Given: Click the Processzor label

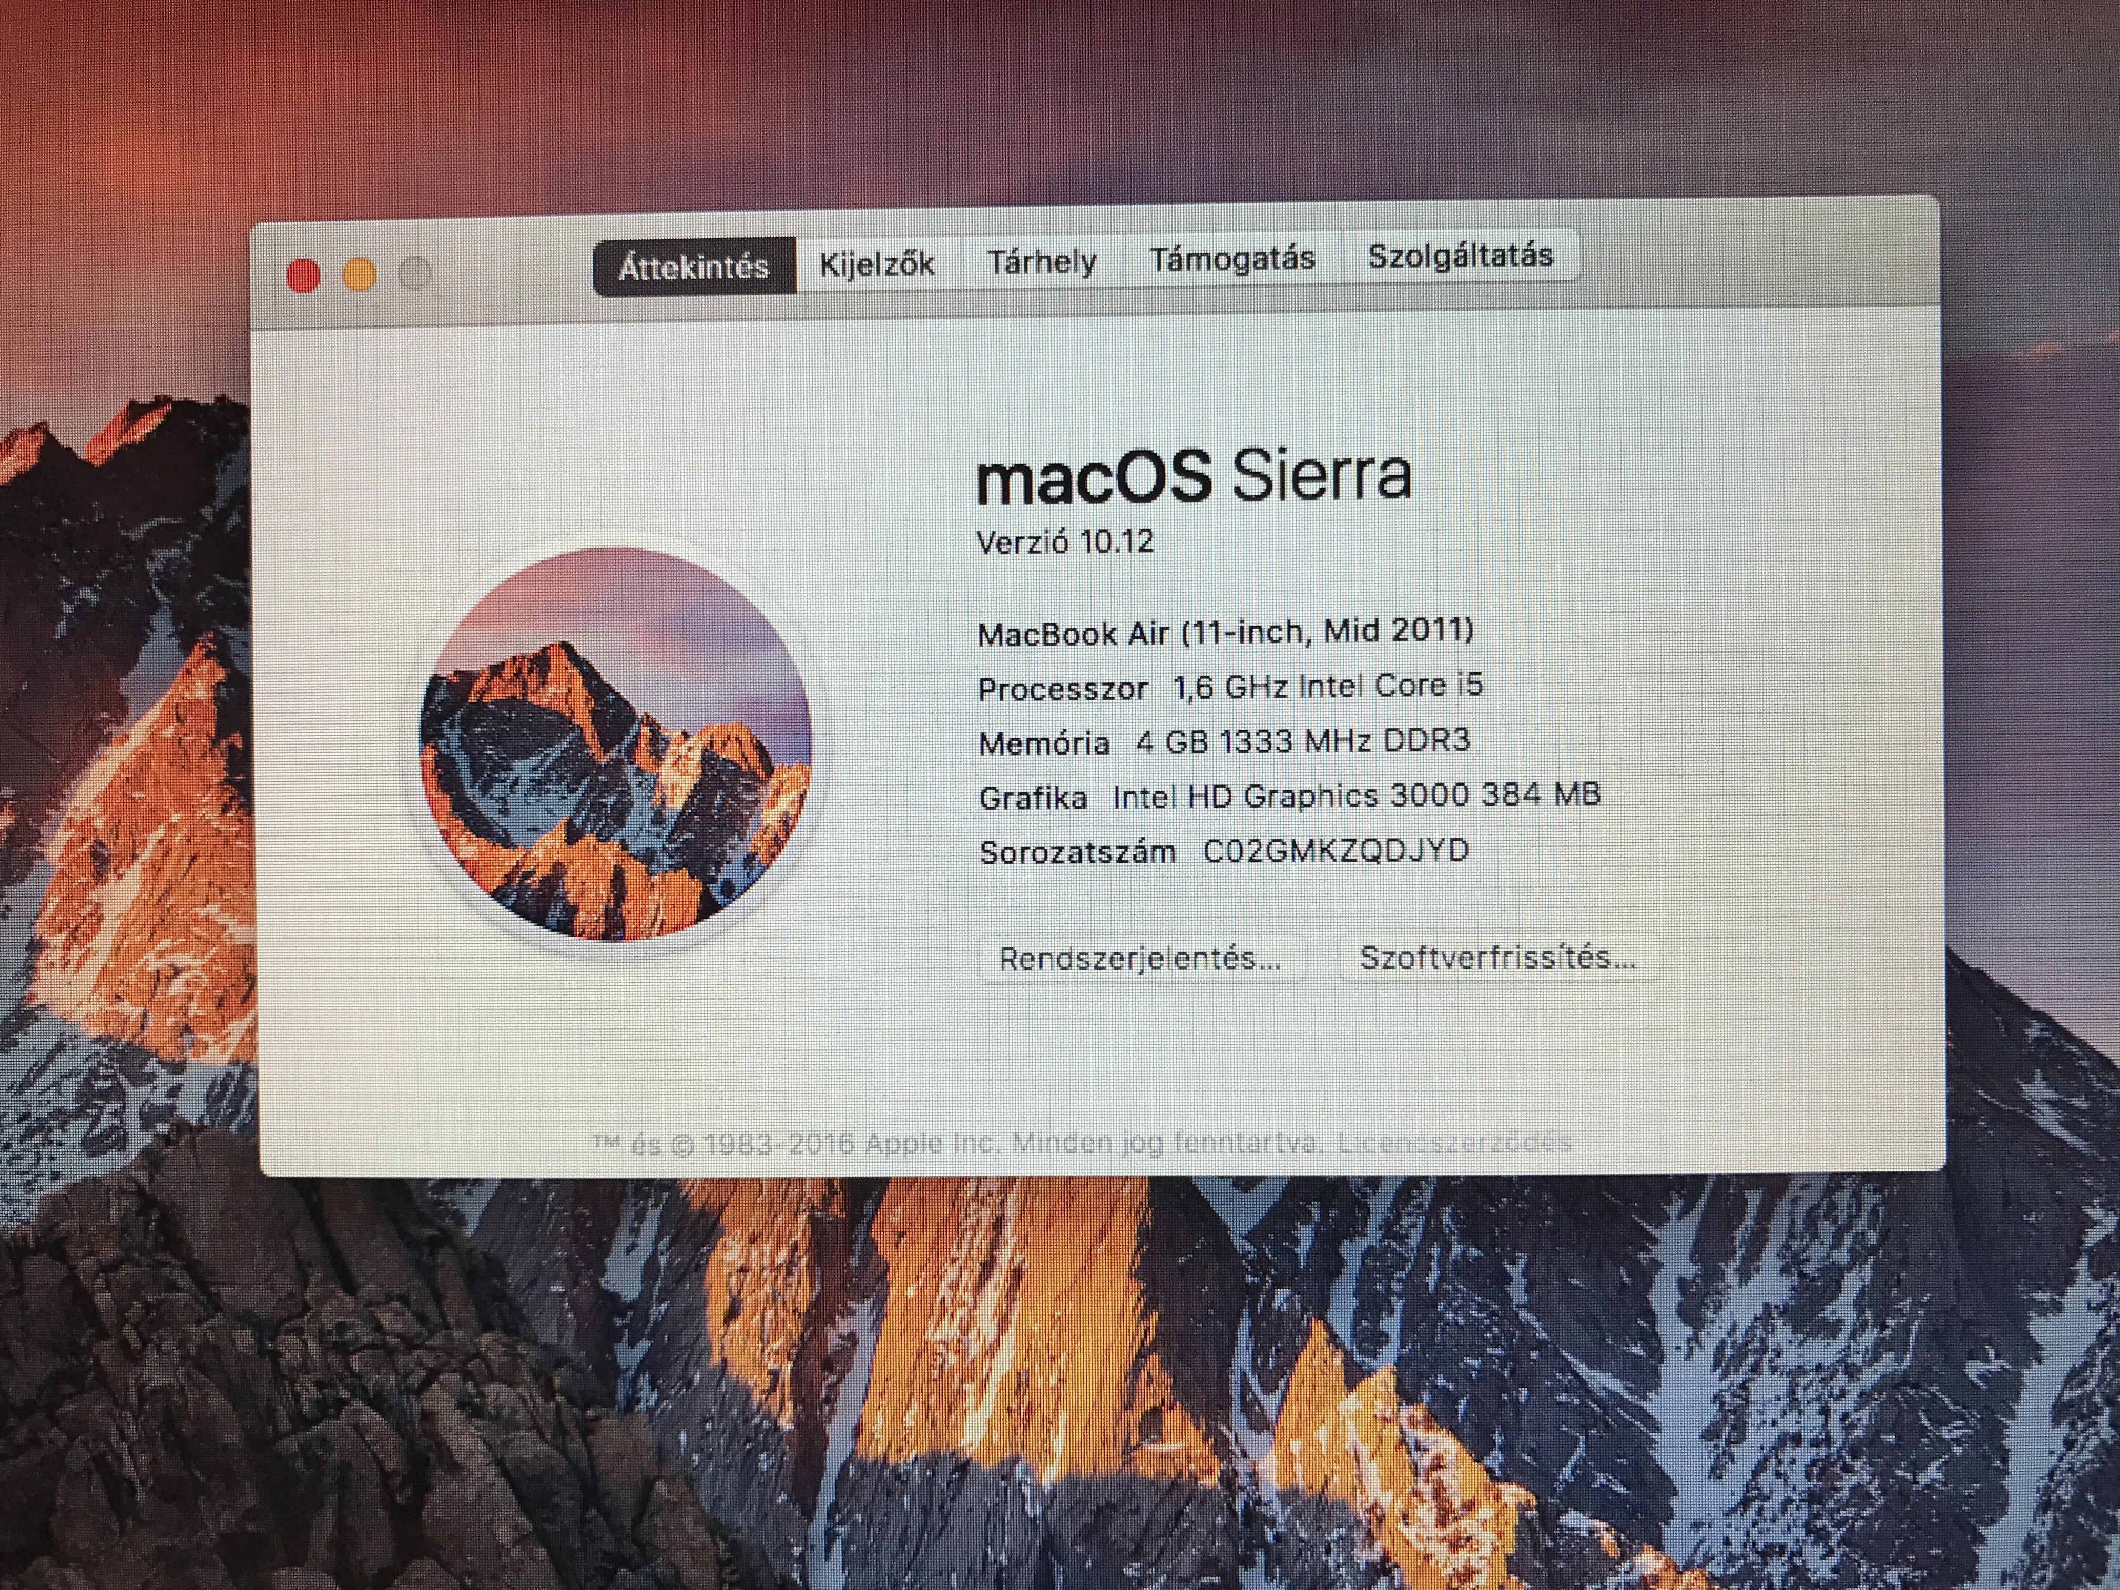Looking at the screenshot, I should (1063, 689).
